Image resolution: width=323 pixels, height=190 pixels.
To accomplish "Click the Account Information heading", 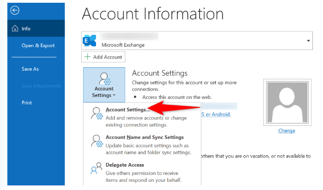I will click(x=153, y=14).
